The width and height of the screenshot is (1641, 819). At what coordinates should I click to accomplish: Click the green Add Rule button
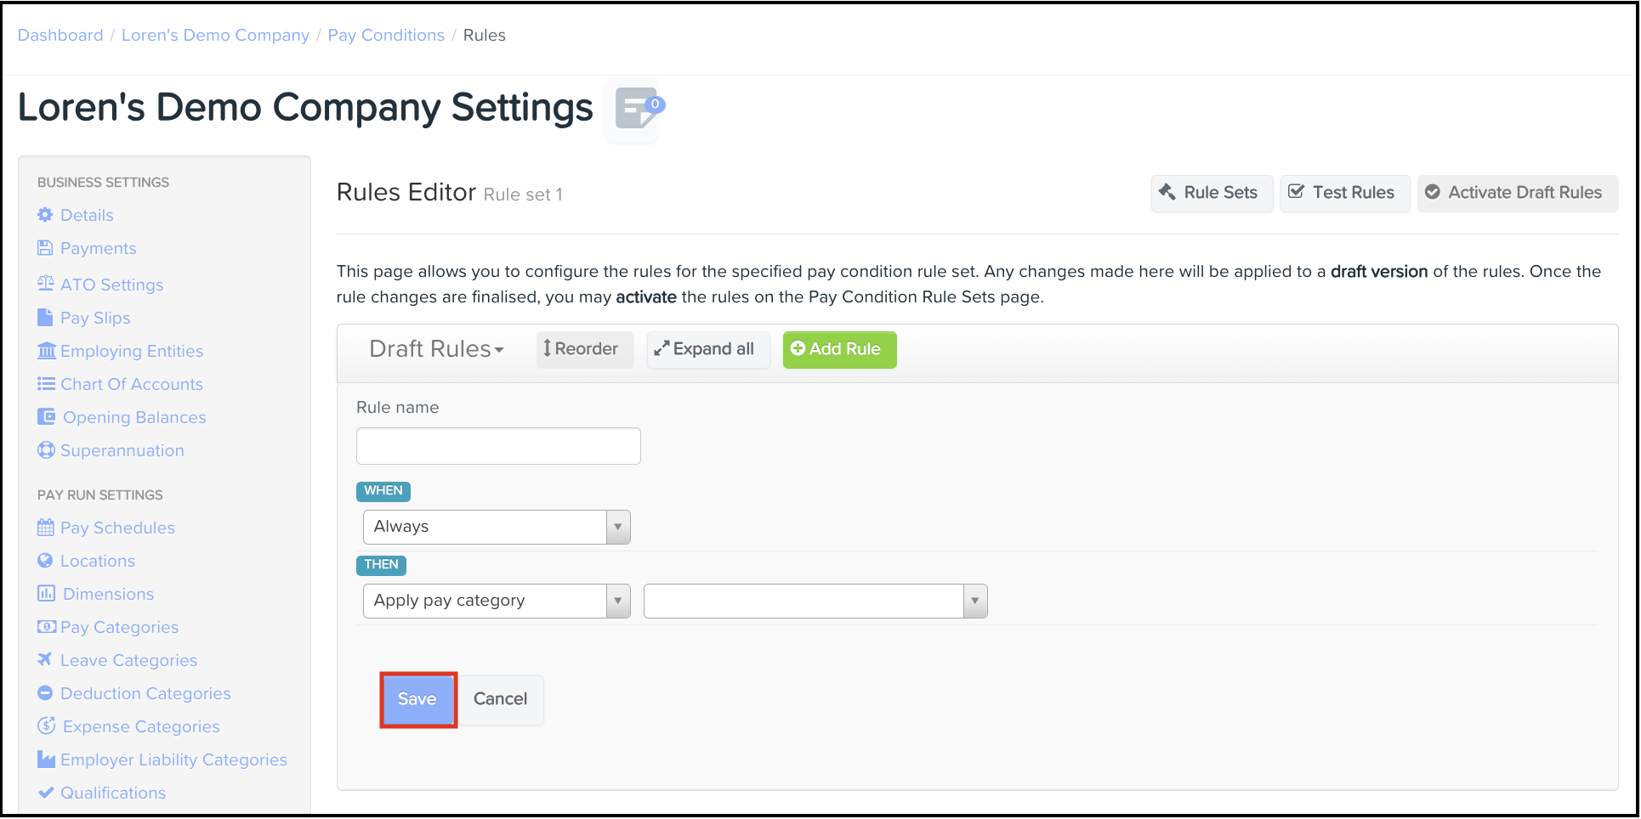click(x=839, y=349)
